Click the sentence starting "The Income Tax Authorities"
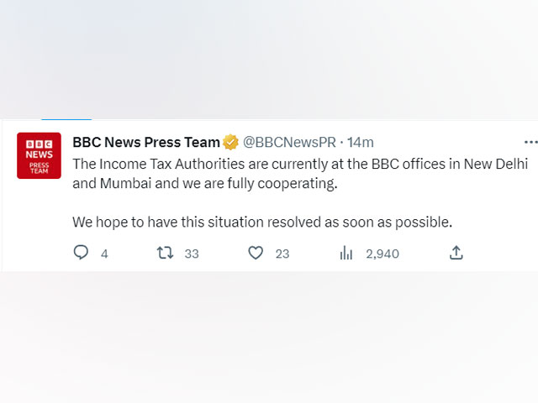538x403 pixels. tap(252, 164)
